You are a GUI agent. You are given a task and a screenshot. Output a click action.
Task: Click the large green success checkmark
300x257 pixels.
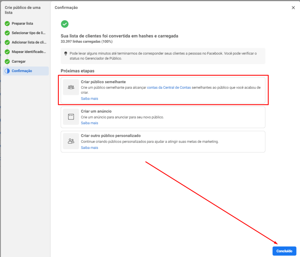tap(65, 24)
